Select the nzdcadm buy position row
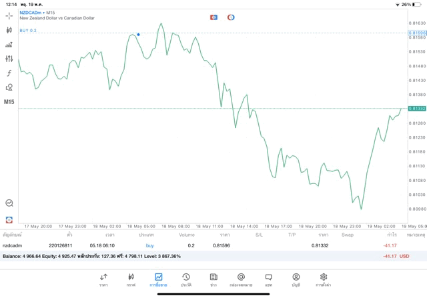This screenshot has width=427, height=298. click(x=200, y=245)
